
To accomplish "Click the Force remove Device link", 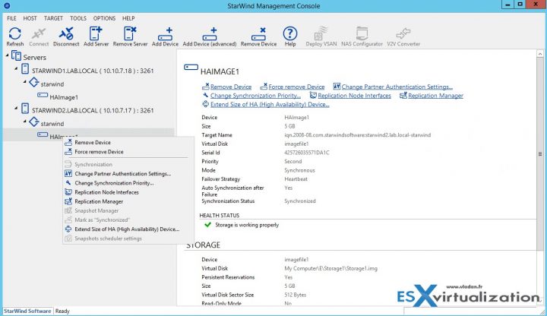I will click(296, 87).
